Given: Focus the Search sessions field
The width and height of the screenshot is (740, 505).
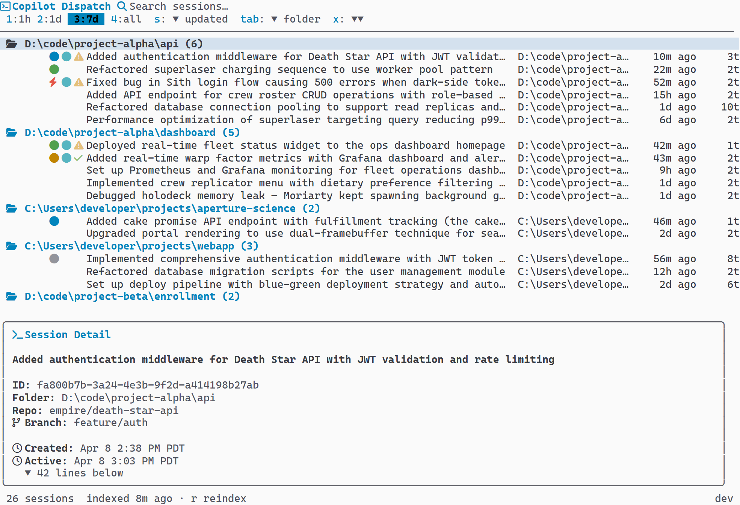Looking at the screenshot, I should tap(179, 6).
